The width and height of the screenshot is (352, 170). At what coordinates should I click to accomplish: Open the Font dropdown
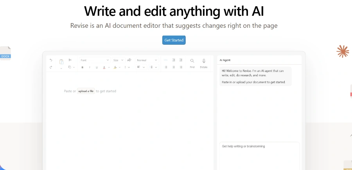pyautogui.click(x=95, y=60)
